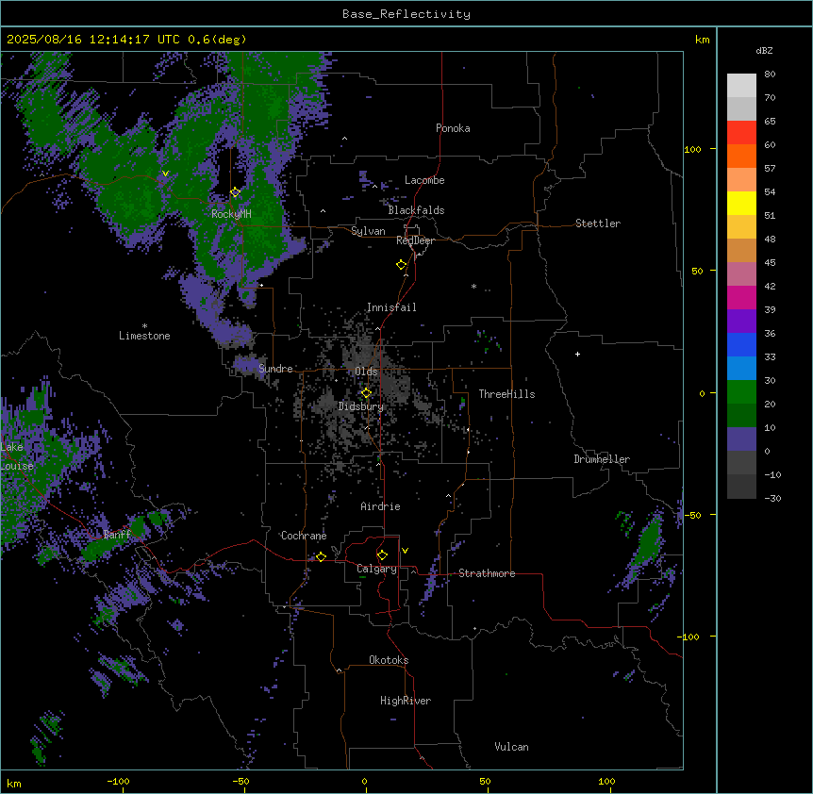
Task: Select the red 60–65 dBZ legend swatch
Action: (741, 133)
